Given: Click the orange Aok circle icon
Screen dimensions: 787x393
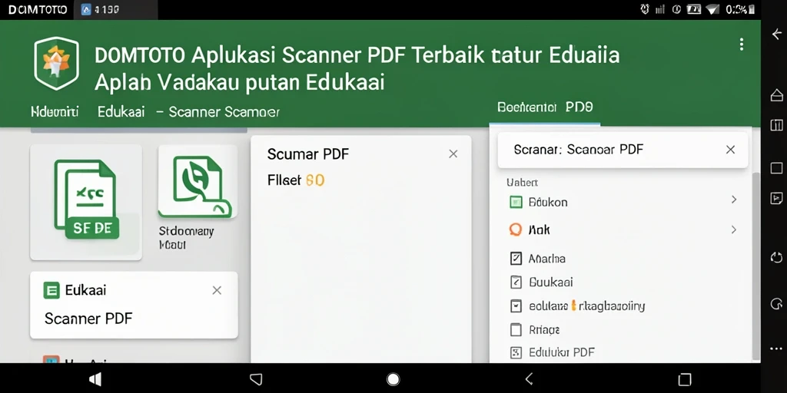Looking at the screenshot, I should 516,230.
